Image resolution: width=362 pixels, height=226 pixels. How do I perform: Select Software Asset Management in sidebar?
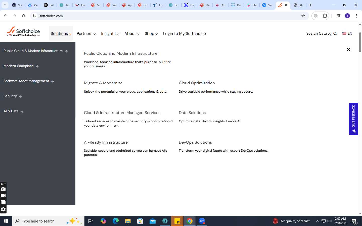[x=29, y=81]
